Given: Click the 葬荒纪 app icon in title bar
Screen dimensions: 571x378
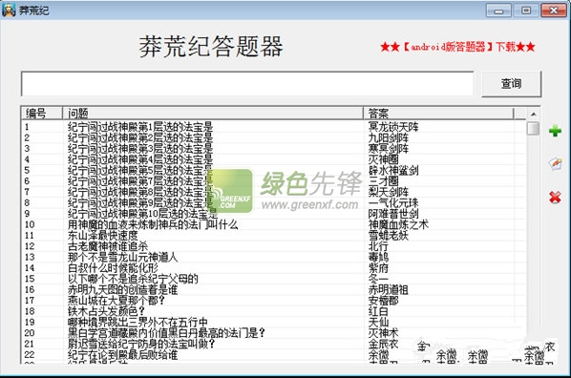Looking at the screenshot, I should [9, 10].
